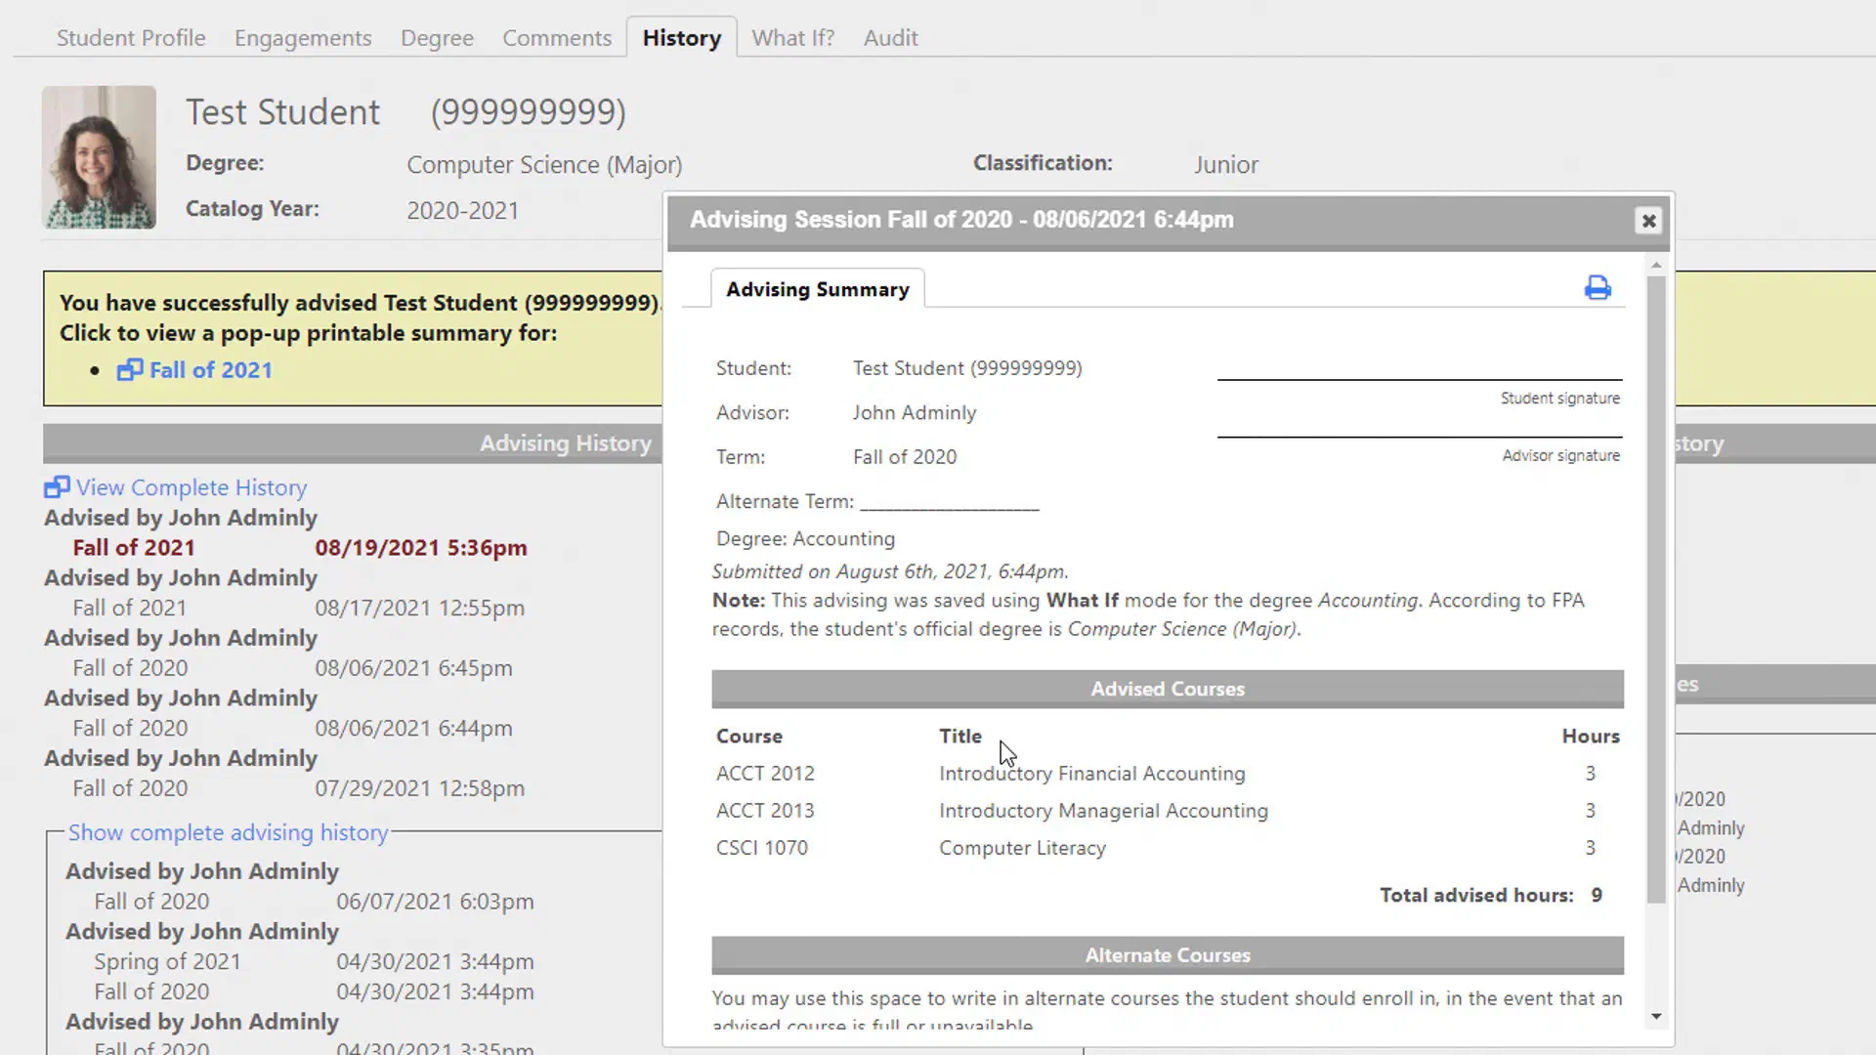
Task: Switch to the What If? tab
Action: [x=792, y=38]
